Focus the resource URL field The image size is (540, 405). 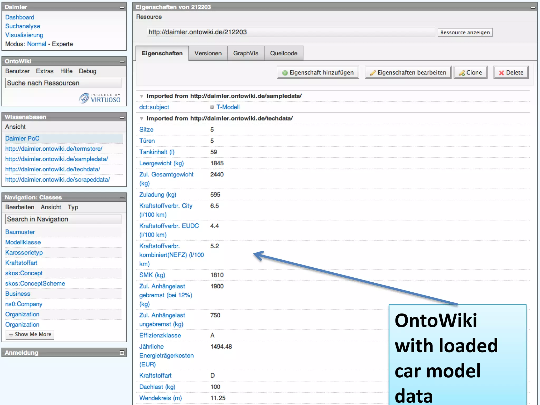click(291, 32)
